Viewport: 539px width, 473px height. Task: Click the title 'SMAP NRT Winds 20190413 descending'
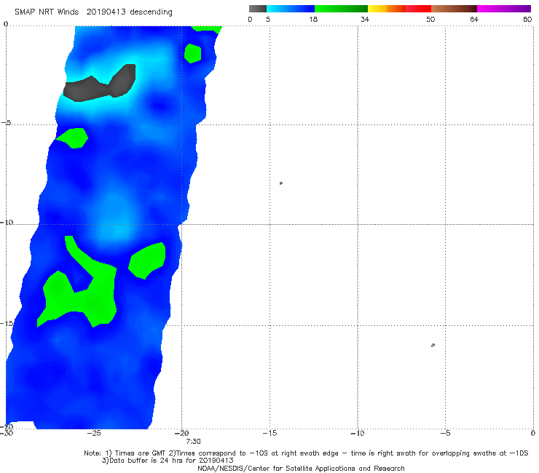[93, 12]
